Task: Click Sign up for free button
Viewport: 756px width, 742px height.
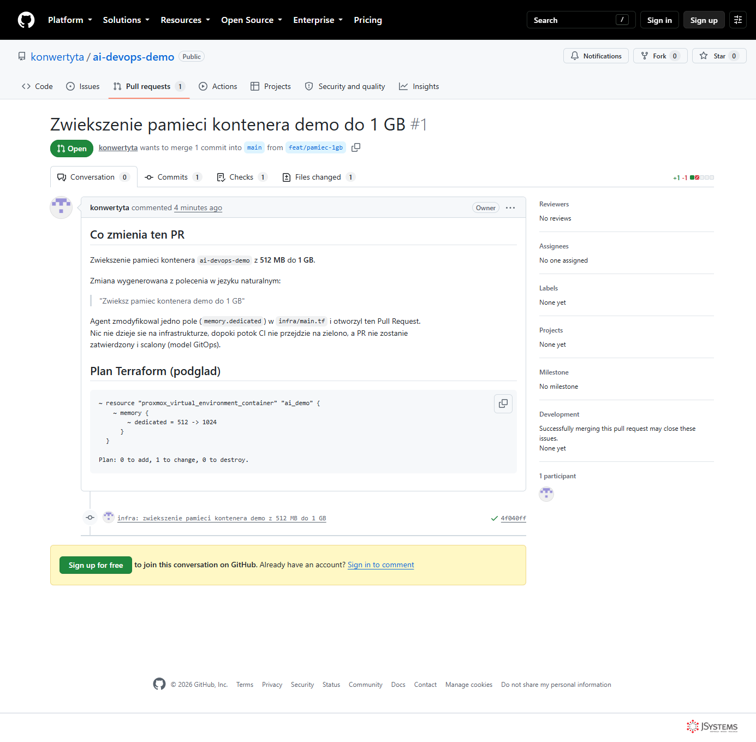Action: [96, 565]
